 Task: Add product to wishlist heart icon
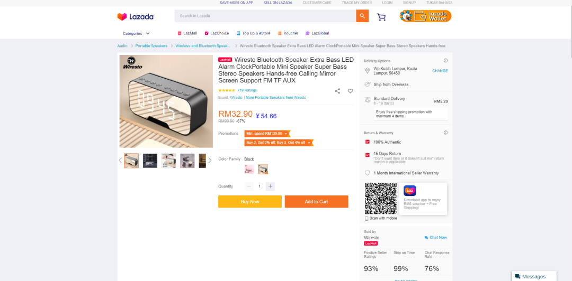pos(350,91)
